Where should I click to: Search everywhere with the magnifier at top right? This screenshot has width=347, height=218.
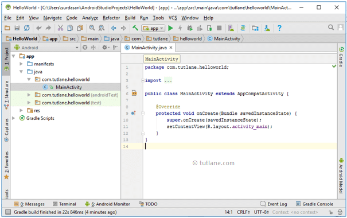[331, 28]
